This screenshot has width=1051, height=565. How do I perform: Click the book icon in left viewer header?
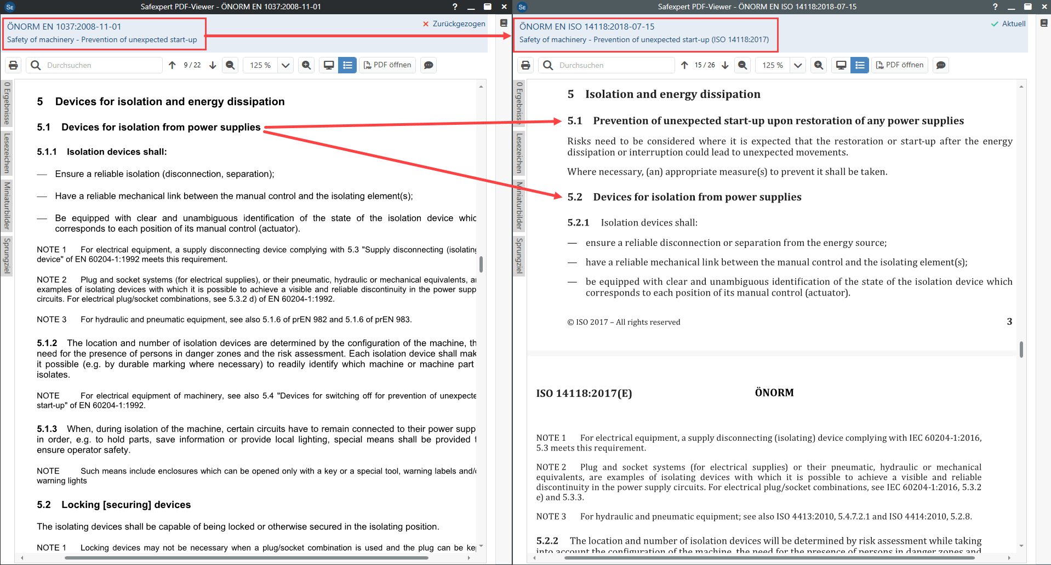click(x=504, y=24)
